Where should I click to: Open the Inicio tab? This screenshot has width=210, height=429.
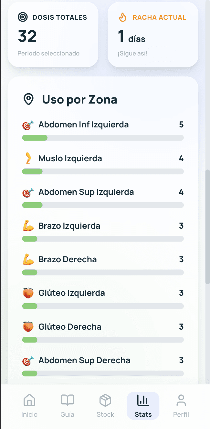[x=29, y=405]
